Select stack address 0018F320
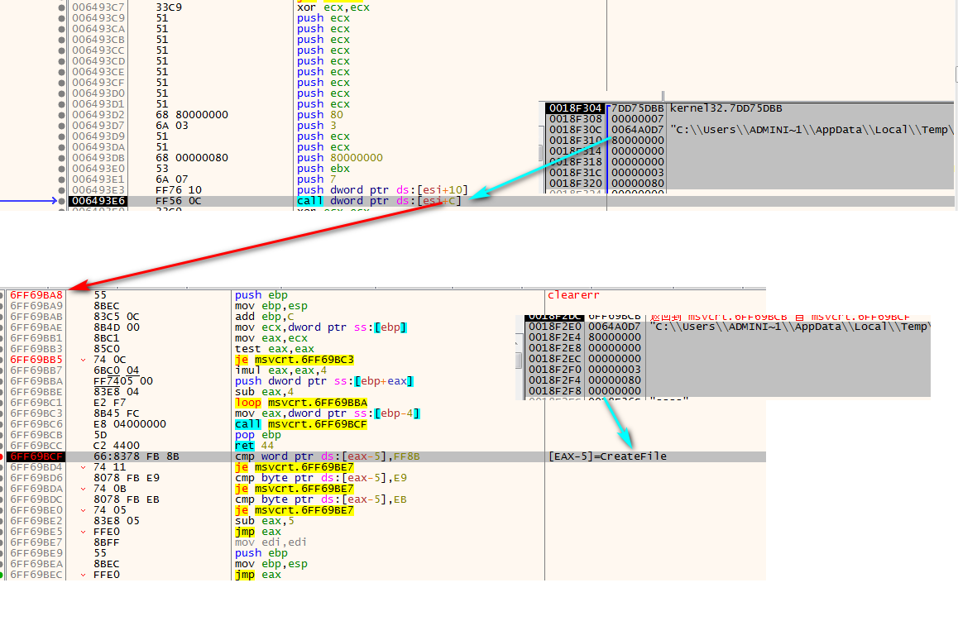This screenshot has height=621, width=958. click(575, 184)
